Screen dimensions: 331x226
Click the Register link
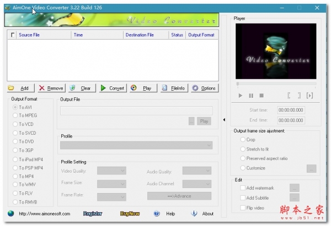click(x=93, y=213)
